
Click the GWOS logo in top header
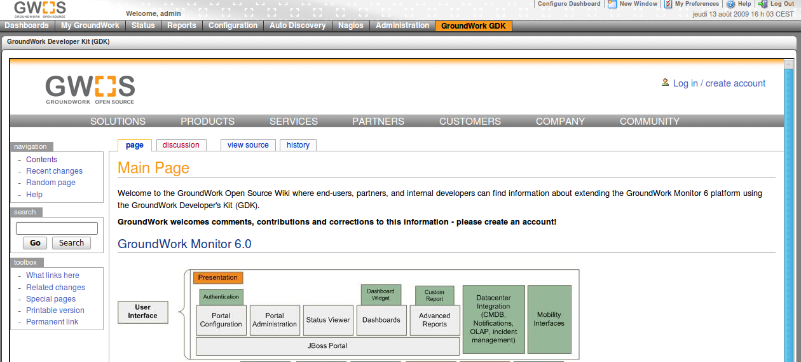point(39,9)
